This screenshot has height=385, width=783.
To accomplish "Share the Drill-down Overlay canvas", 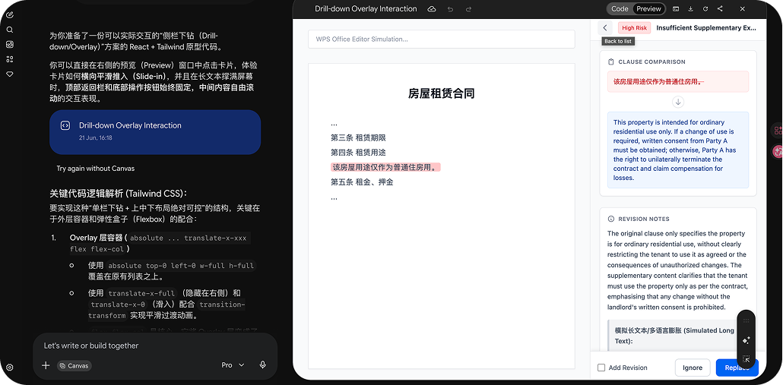I will 720,9.
